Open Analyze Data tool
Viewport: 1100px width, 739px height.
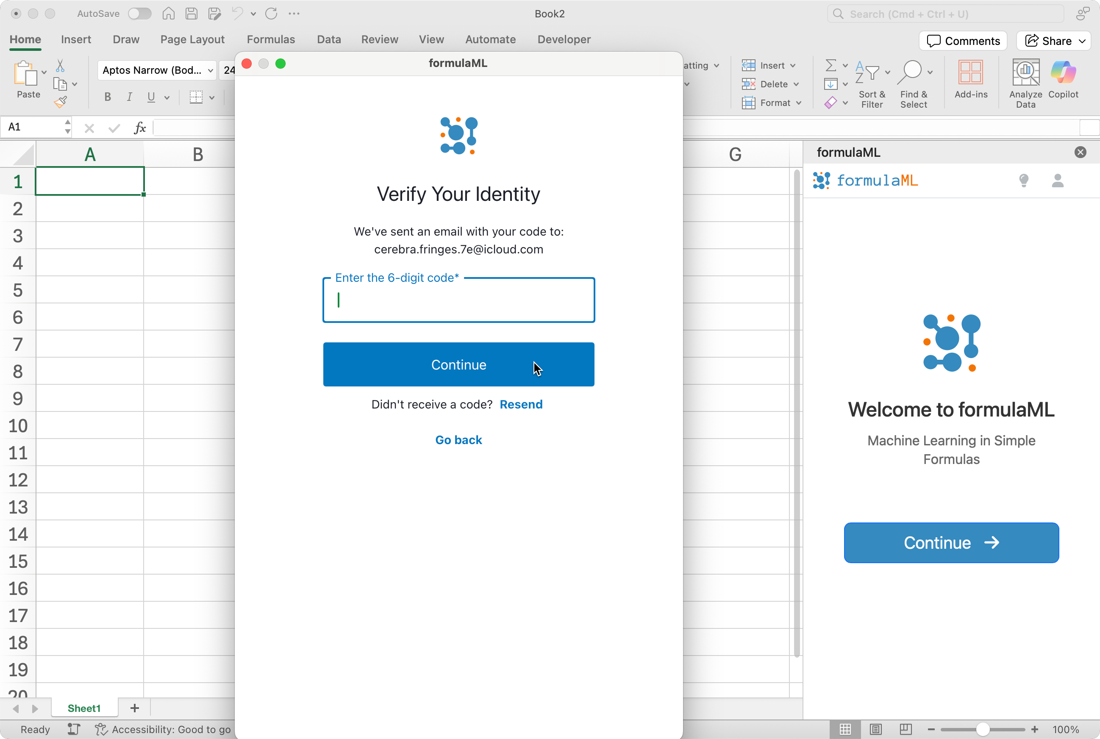(1025, 75)
